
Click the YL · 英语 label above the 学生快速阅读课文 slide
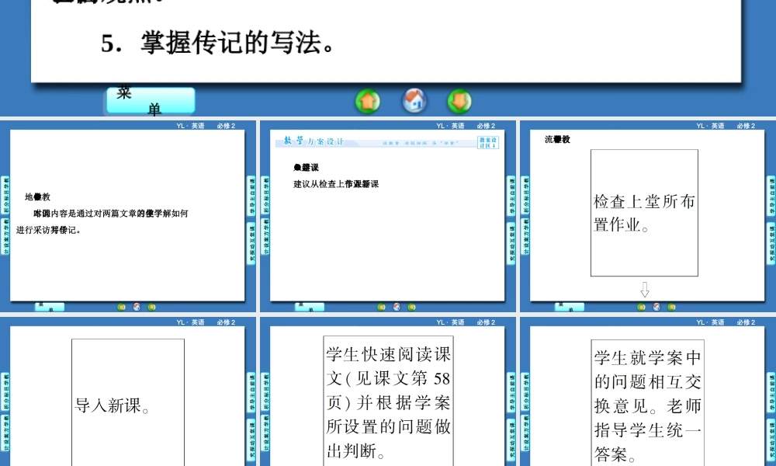pos(450,322)
